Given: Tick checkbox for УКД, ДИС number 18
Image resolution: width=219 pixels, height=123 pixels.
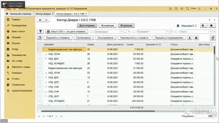Looking at the screenshot, I should pyautogui.click(x=40, y=59).
